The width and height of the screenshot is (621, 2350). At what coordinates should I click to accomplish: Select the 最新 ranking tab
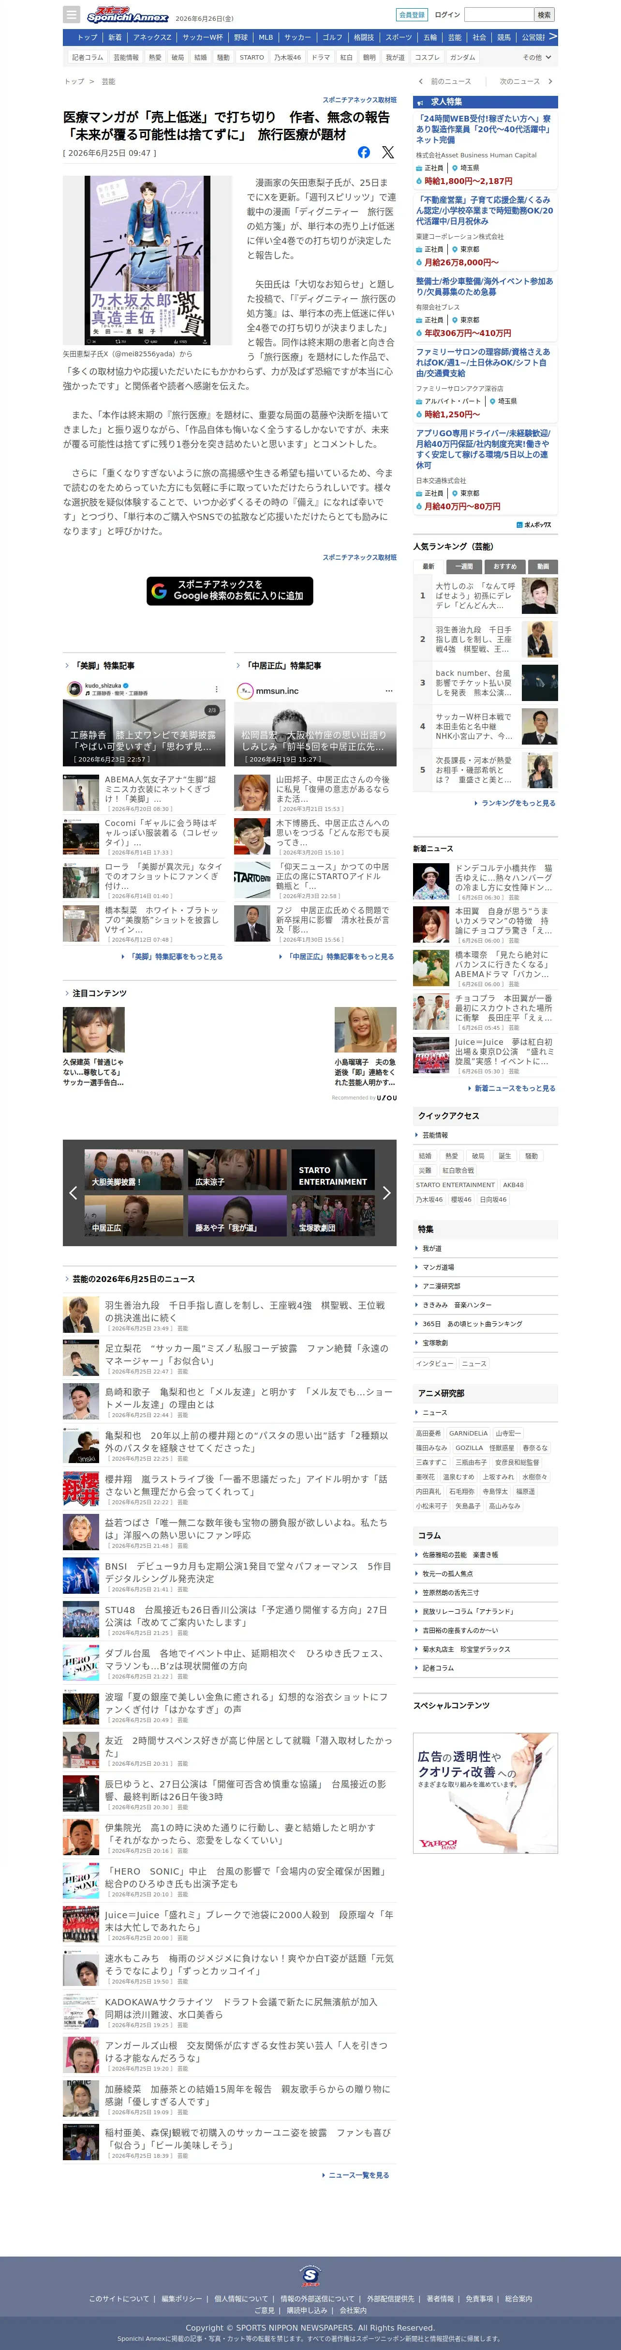[429, 565]
